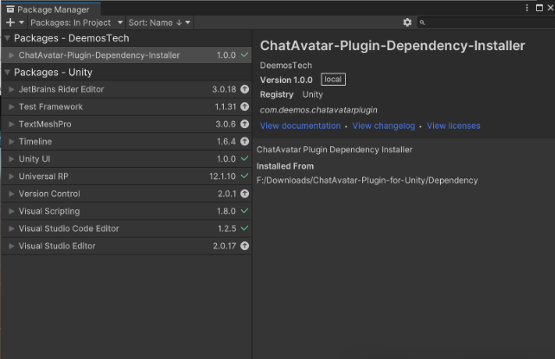Expand the Test Framework row arrow

pos(11,106)
